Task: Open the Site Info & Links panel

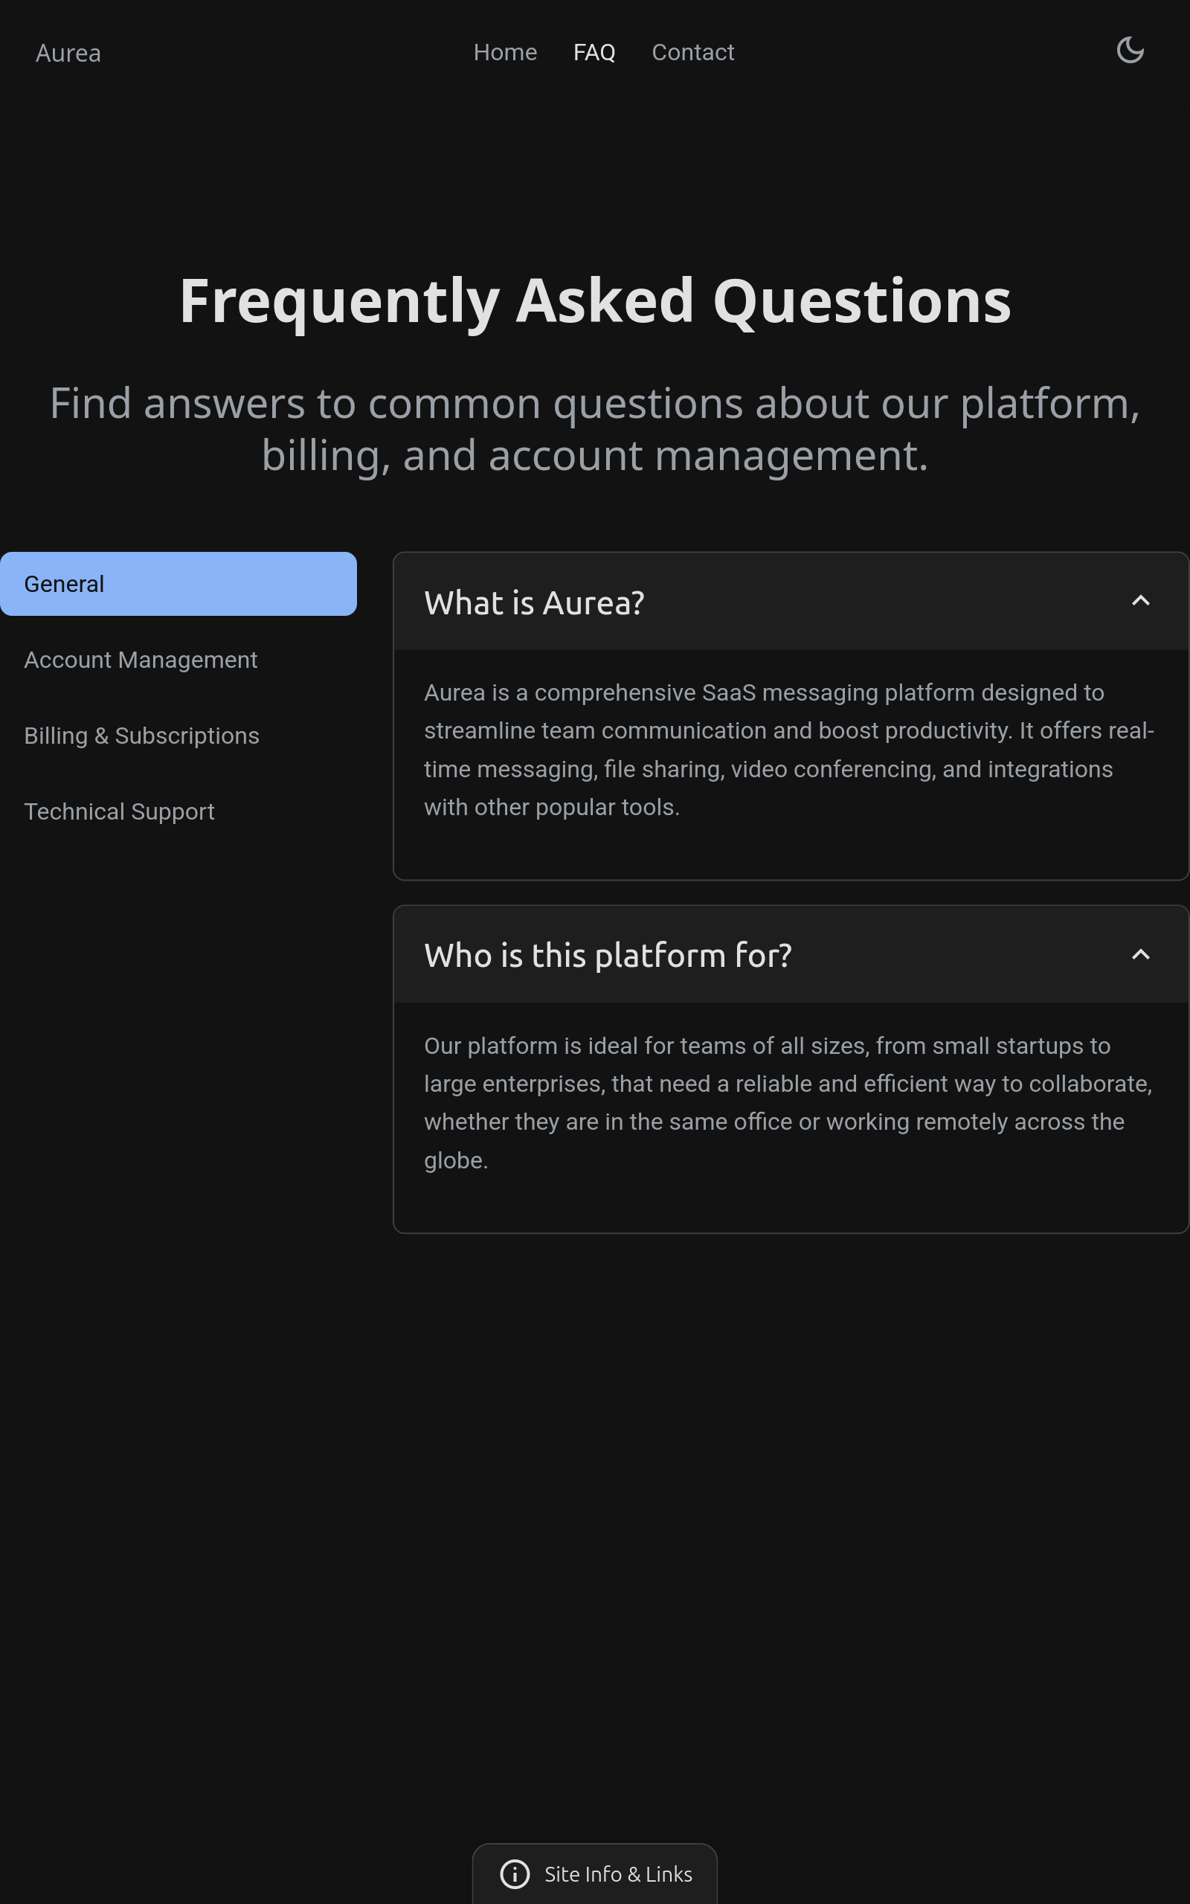Action: tap(617, 1874)
